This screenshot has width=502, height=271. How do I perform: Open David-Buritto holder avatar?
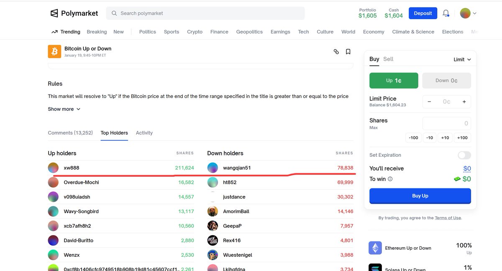pyautogui.click(x=53, y=241)
